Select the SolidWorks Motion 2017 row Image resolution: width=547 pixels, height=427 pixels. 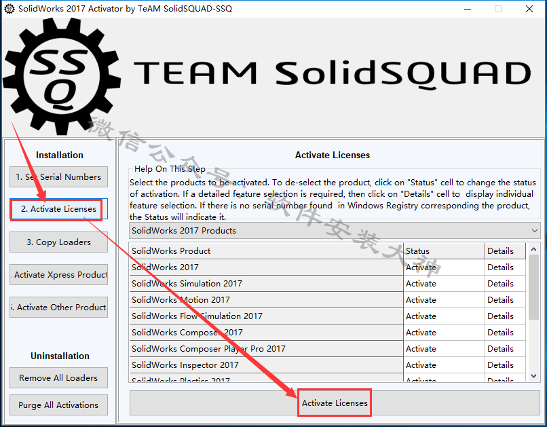point(266,299)
